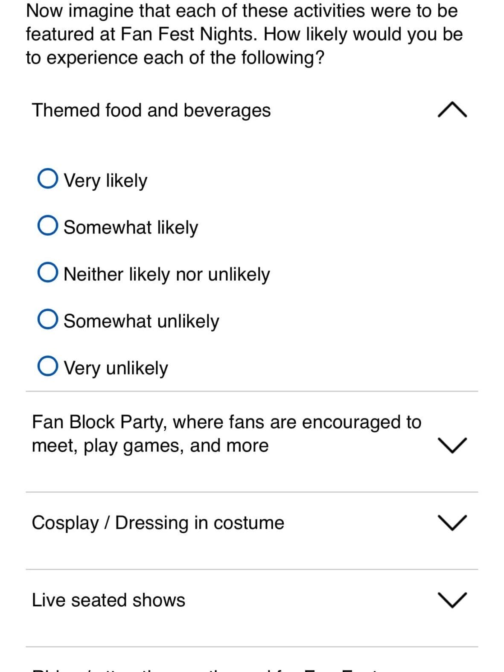The width and height of the screenshot is (504, 672).
Task: Select the "Very unlikely" radio circle
Action: tap(47, 367)
